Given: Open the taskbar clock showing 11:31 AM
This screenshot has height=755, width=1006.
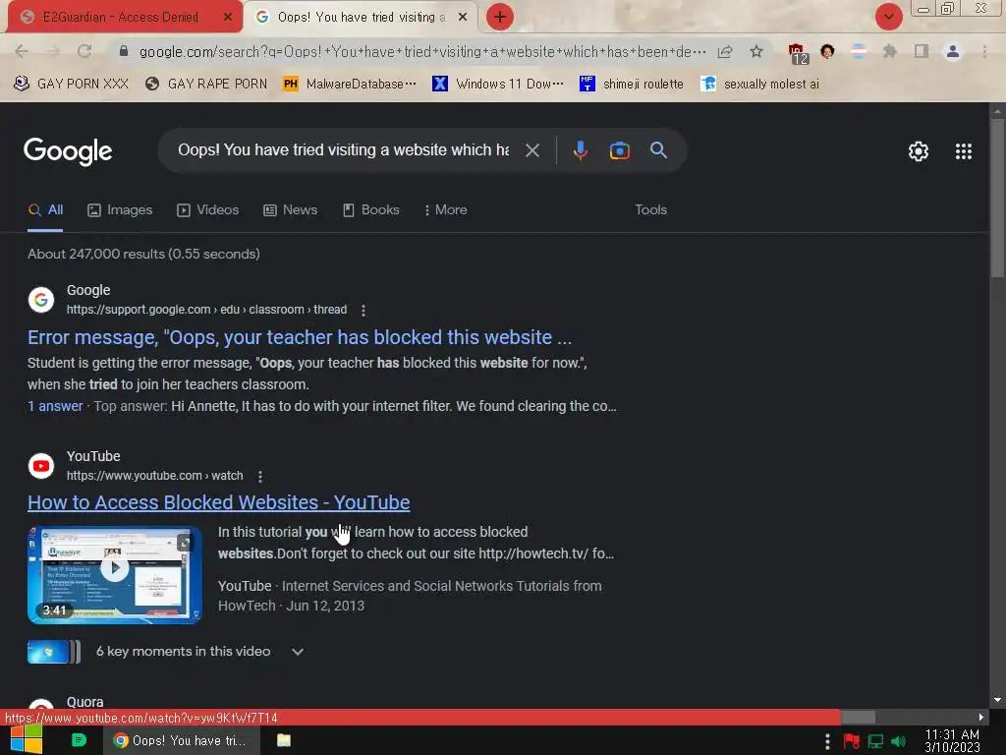Looking at the screenshot, I should (x=952, y=741).
